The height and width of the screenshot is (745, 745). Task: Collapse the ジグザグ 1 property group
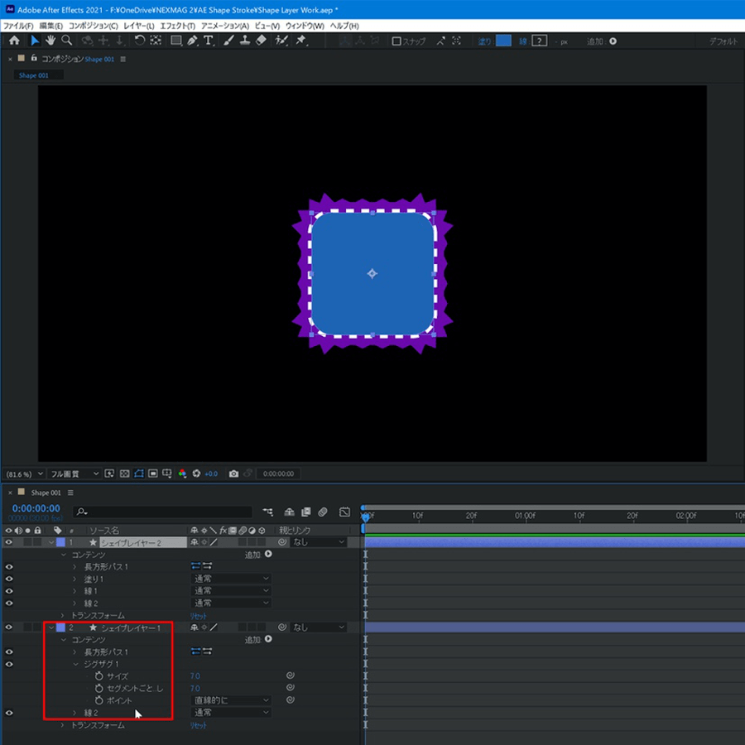pos(74,664)
